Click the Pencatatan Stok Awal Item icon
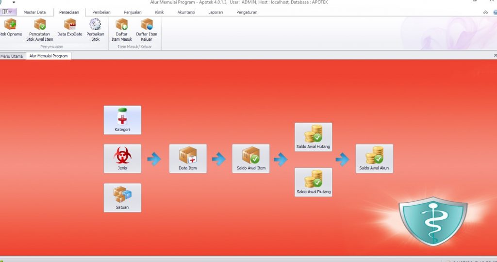 (40, 29)
